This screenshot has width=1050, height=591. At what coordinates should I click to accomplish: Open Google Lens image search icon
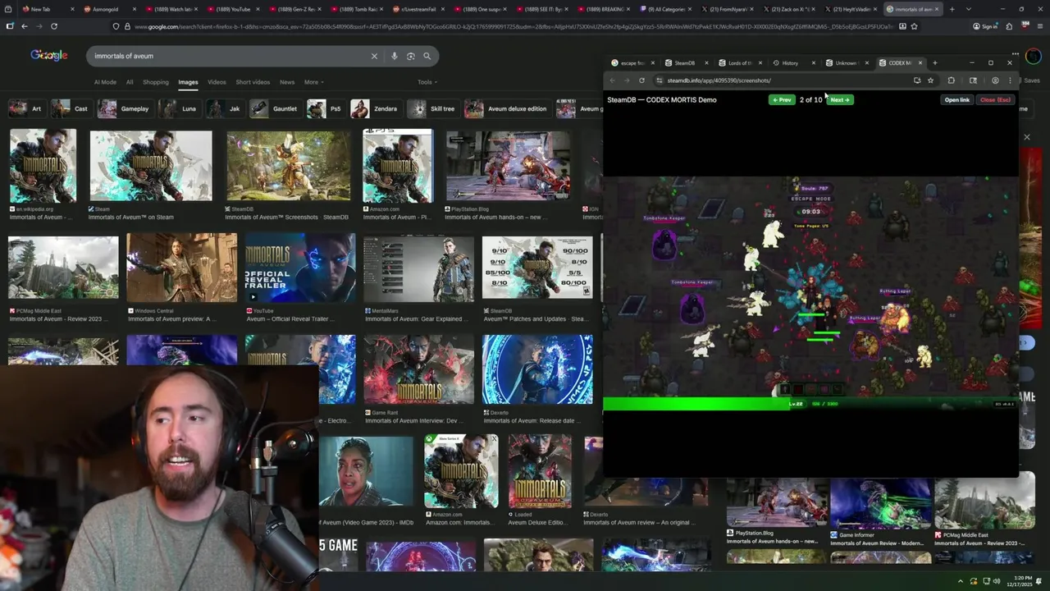tap(411, 56)
